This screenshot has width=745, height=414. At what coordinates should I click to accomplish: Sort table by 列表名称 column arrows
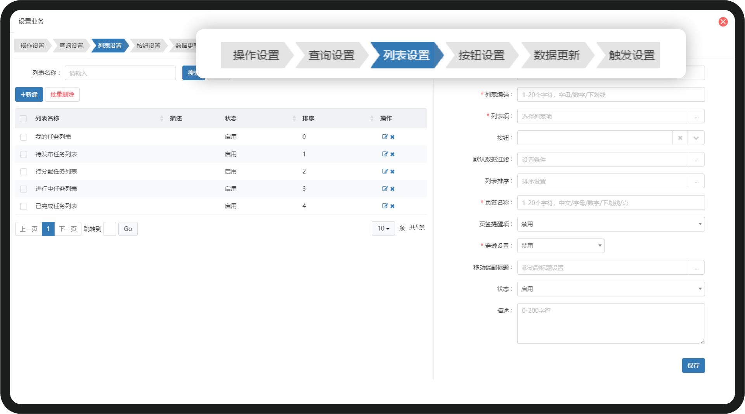[162, 118]
